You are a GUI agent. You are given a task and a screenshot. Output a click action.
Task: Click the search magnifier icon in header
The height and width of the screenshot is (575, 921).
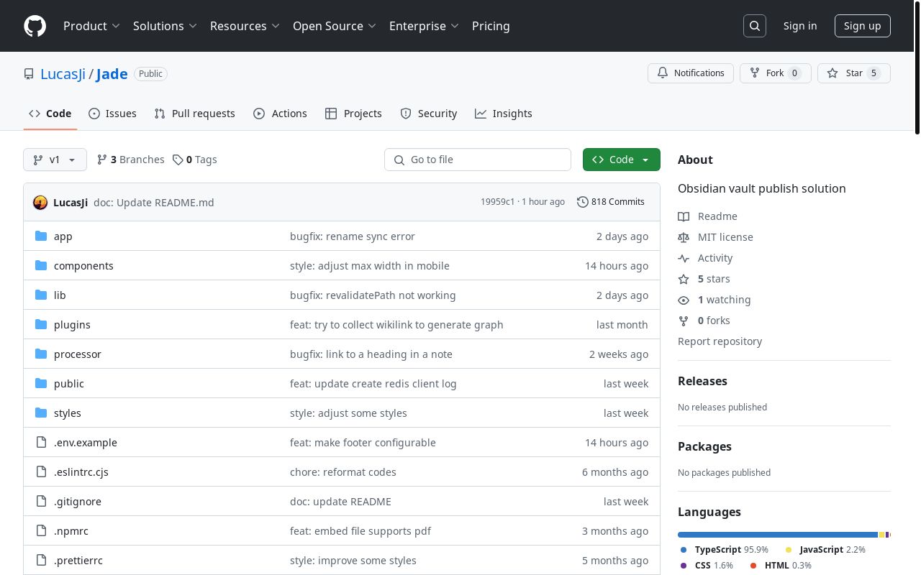[x=755, y=26]
